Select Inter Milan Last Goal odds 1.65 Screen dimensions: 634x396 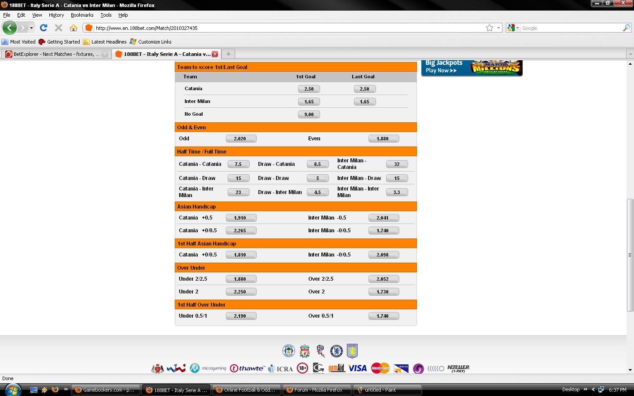(365, 102)
